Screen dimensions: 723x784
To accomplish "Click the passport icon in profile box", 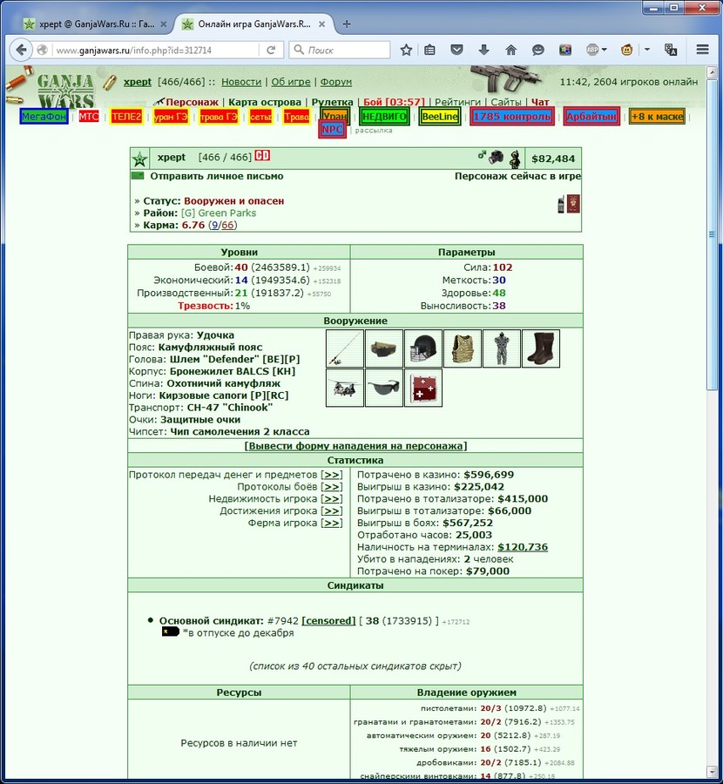I will (x=573, y=204).
